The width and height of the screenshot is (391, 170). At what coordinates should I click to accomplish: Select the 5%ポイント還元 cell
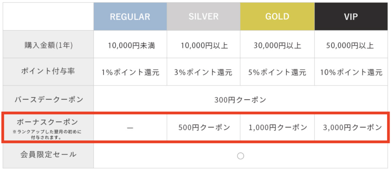(277, 72)
